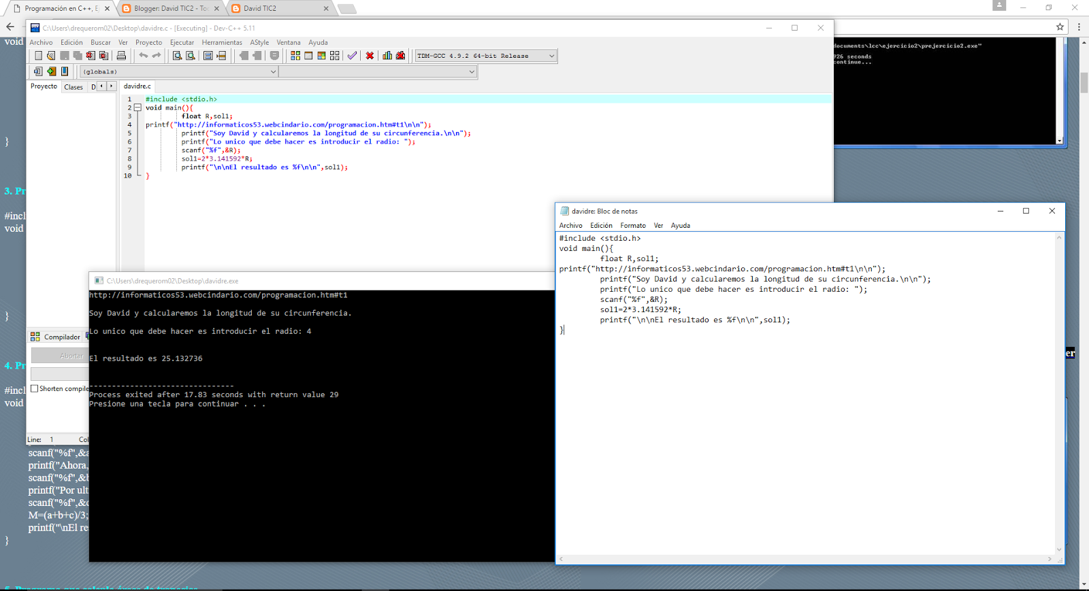
Task: Click the Insert icon in second toolbar row
Action: [x=38, y=71]
